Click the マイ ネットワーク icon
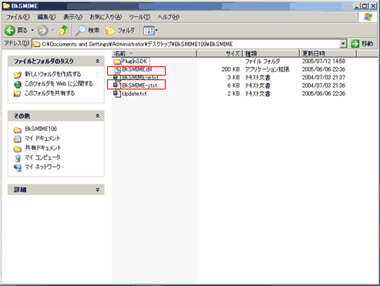 18,167
